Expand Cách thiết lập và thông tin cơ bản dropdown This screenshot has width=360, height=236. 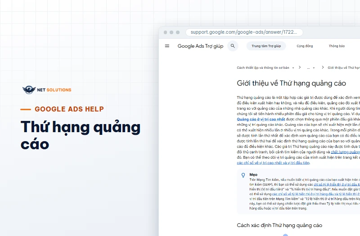(x=293, y=68)
